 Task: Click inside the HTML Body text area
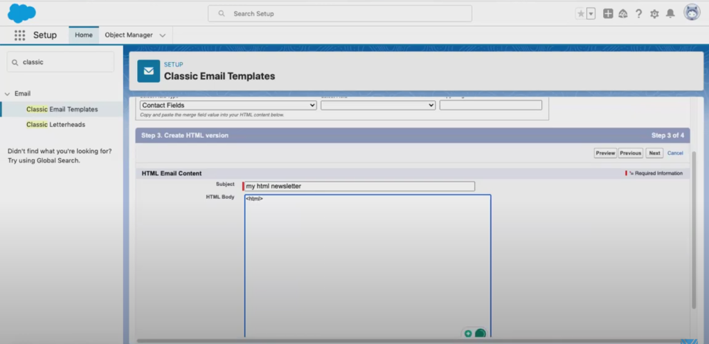pos(368,266)
